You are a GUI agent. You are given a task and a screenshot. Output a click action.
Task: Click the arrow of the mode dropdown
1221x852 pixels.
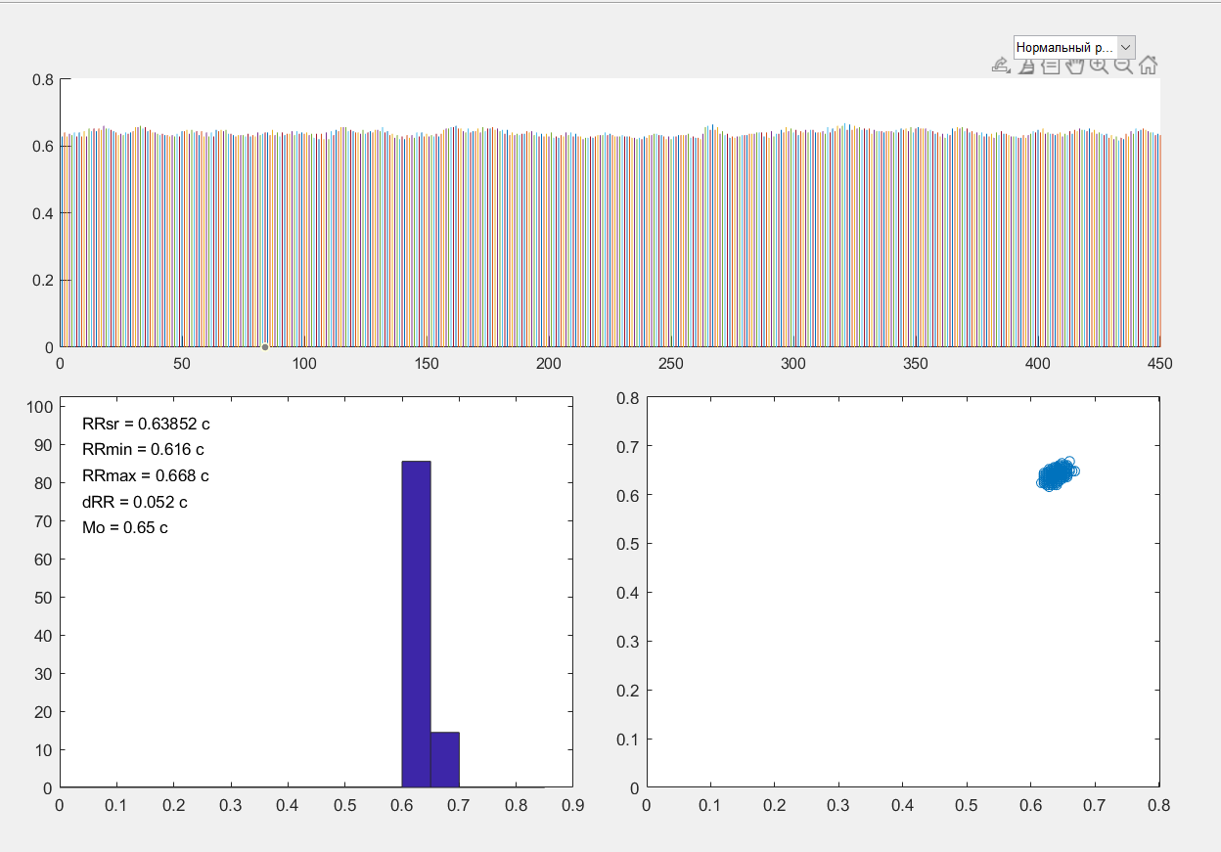tap(1125, 47)
